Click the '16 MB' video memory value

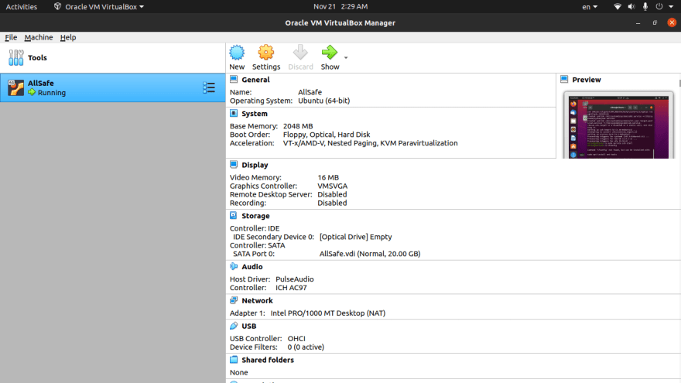click(x=328, y=178)
